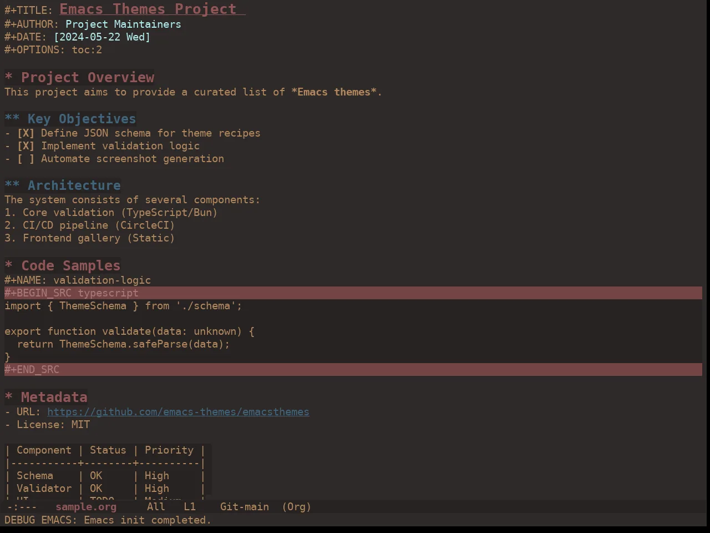
Task: Fold the 'Key Objectives' subheading
Action: point(12,119)
